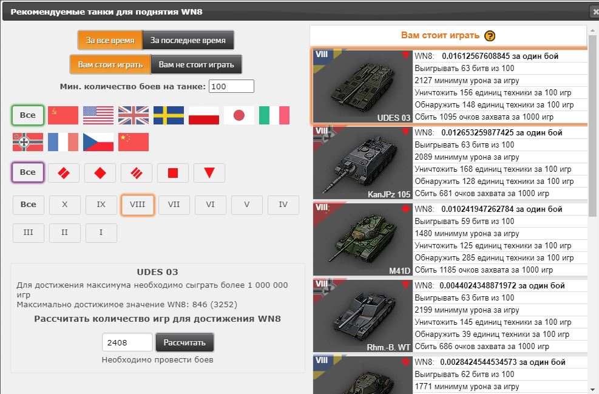Select the M41D tank thumbnail
599x394 pixels.
(x=362, y=240)
